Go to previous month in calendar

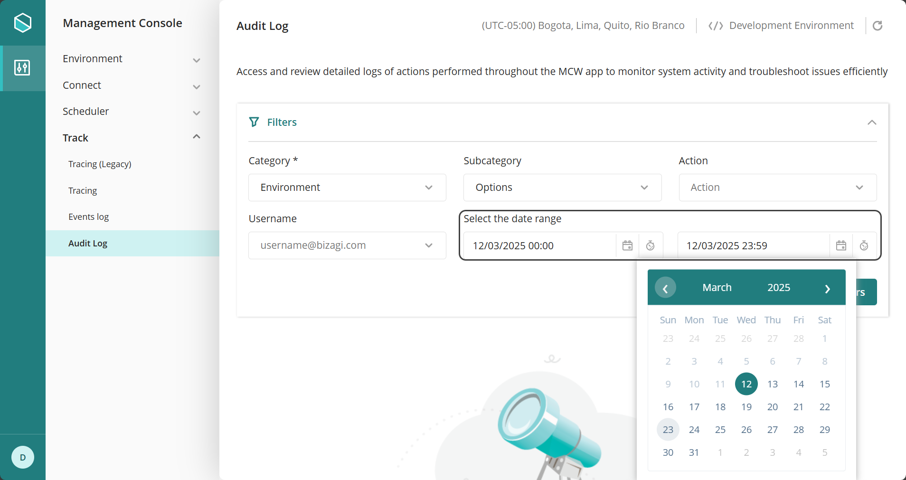(665, 288)
